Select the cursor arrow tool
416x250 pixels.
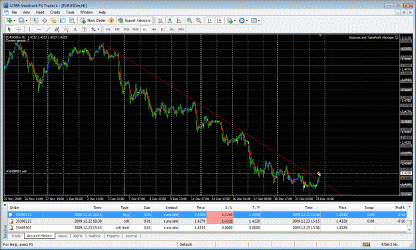click(x=9, y=29)
